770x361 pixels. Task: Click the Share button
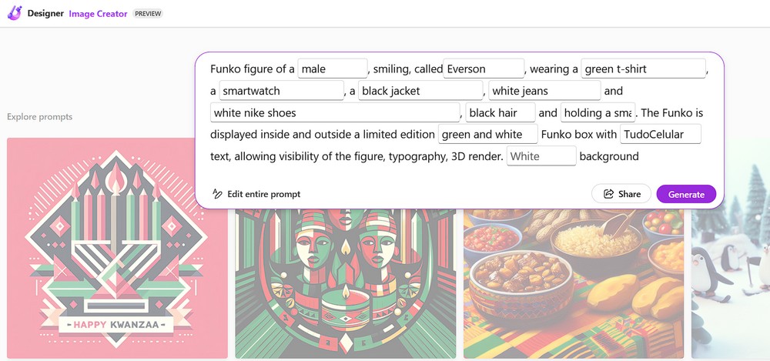621,194
